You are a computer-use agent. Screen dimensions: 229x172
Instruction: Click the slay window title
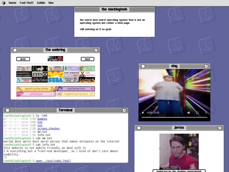coord(174,66)
